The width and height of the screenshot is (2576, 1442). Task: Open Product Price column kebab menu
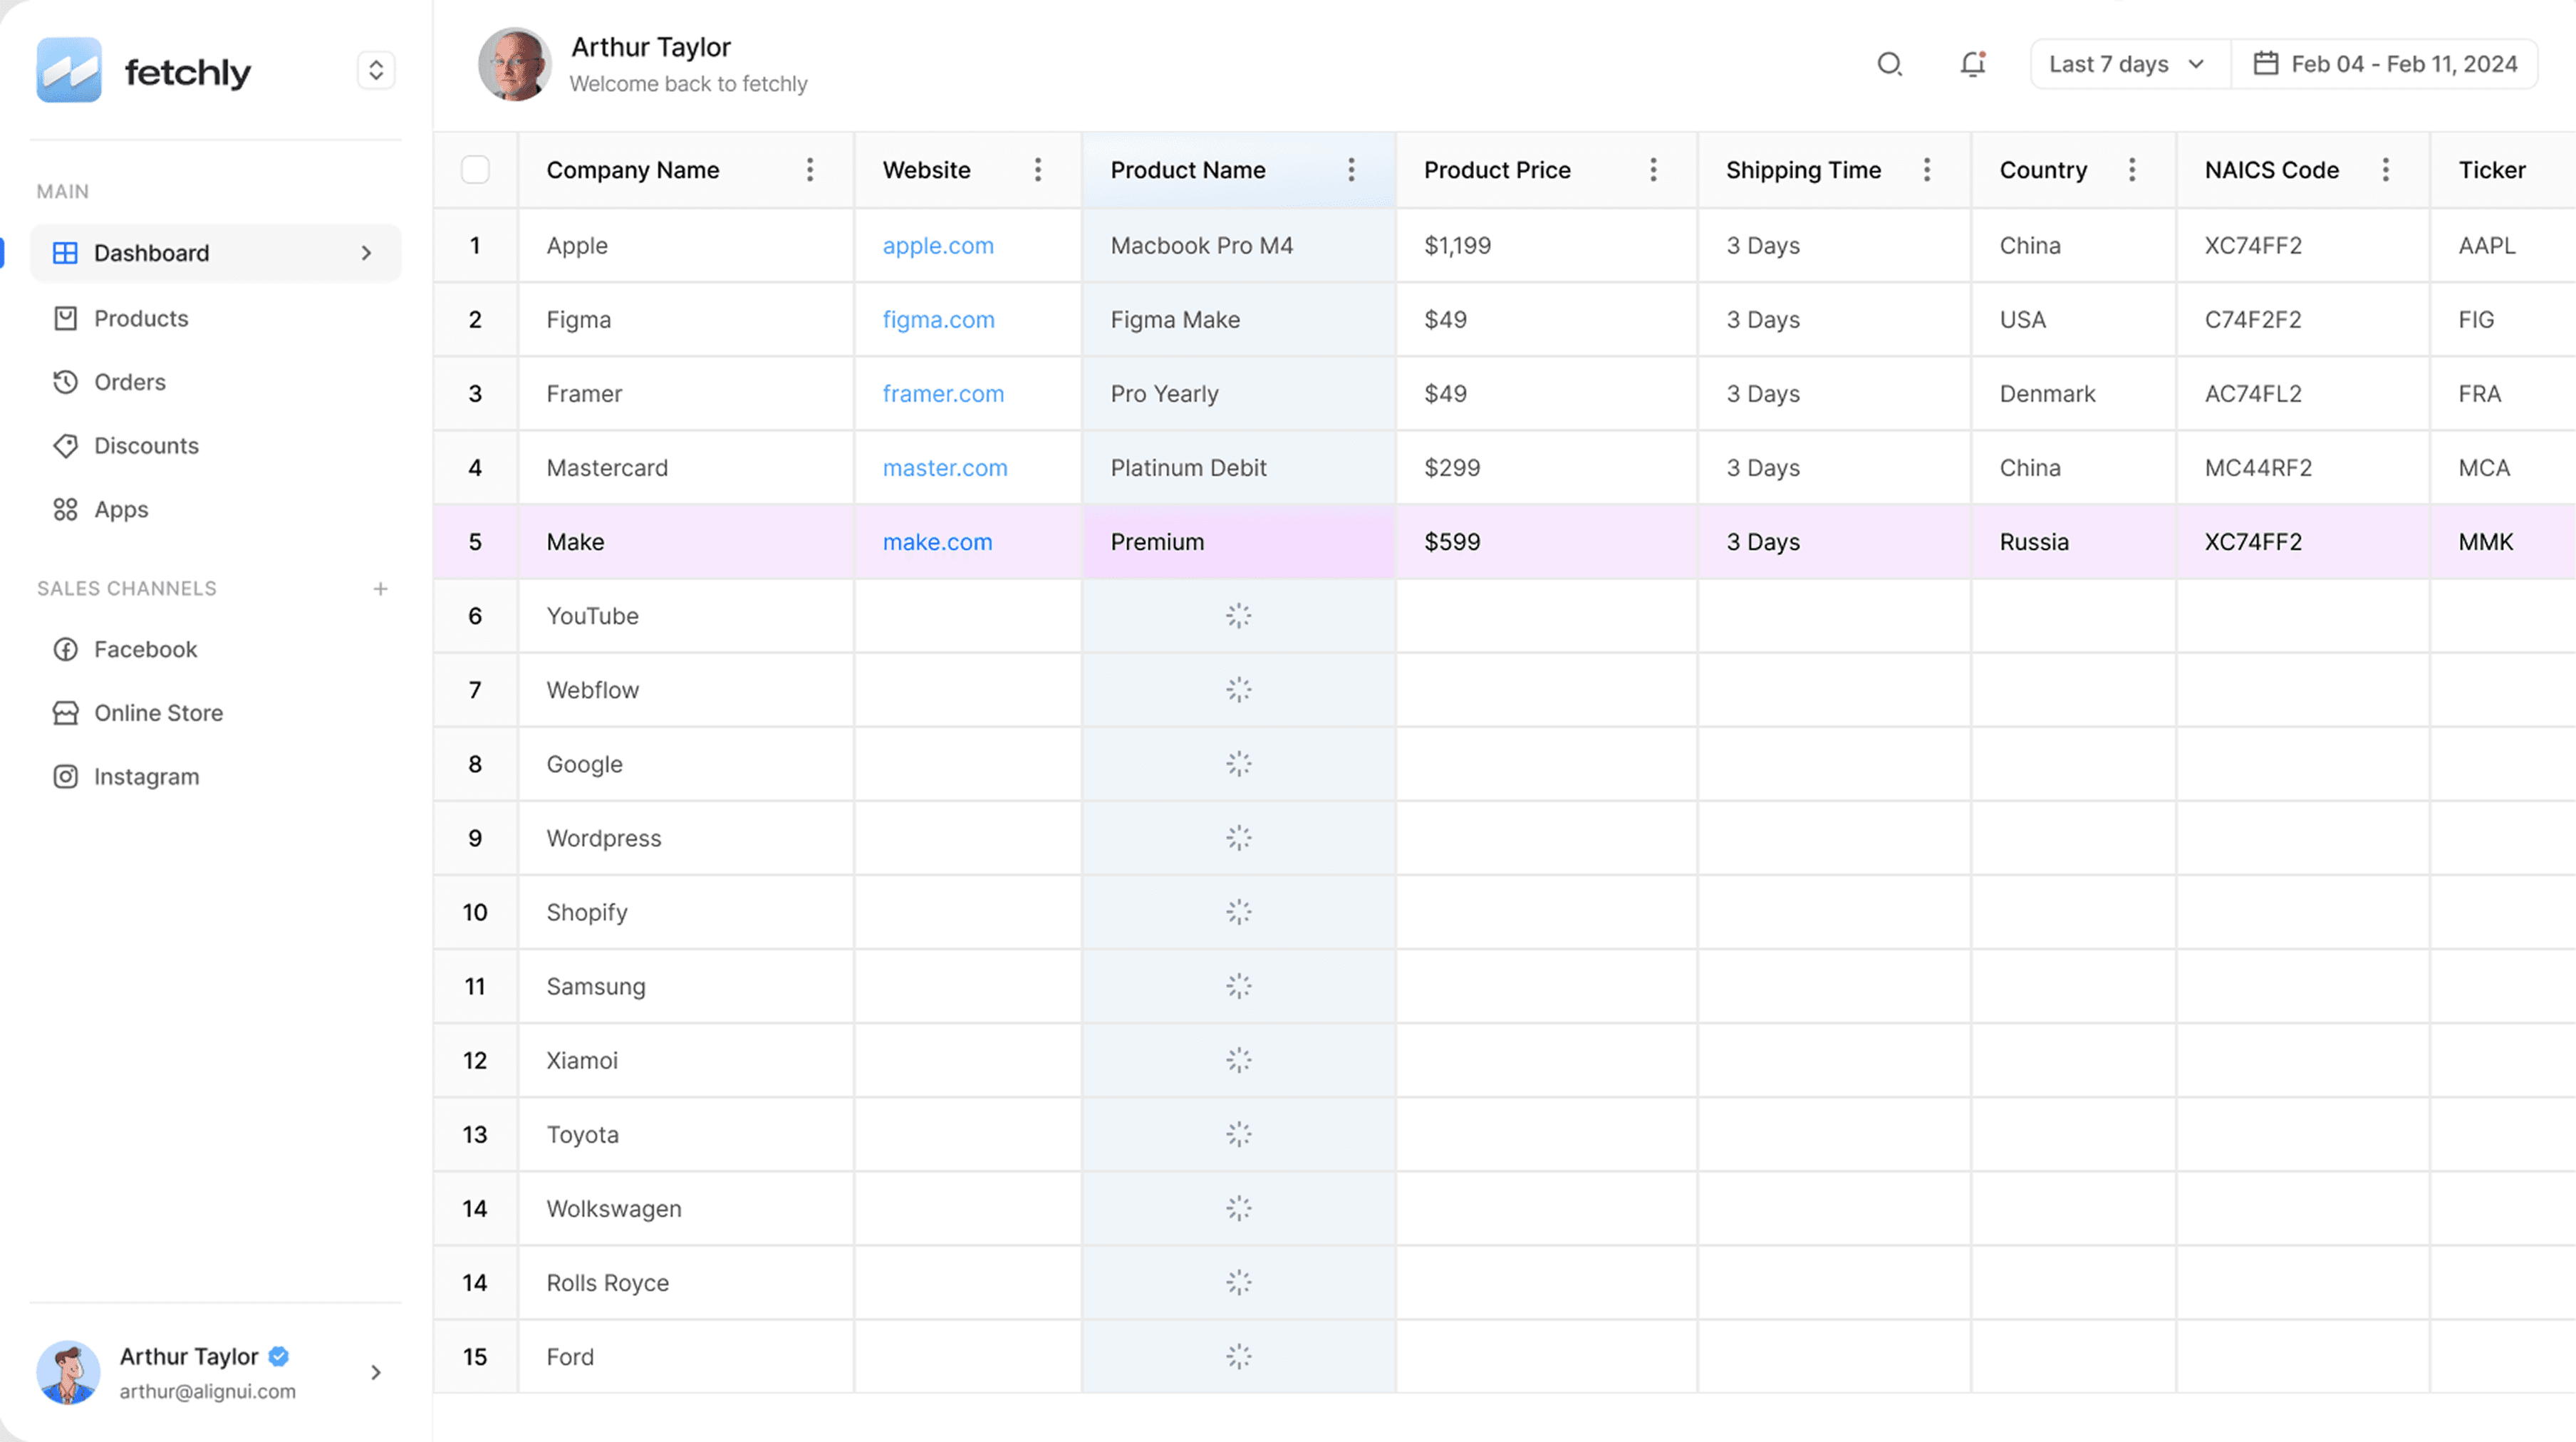point(1653,170)
